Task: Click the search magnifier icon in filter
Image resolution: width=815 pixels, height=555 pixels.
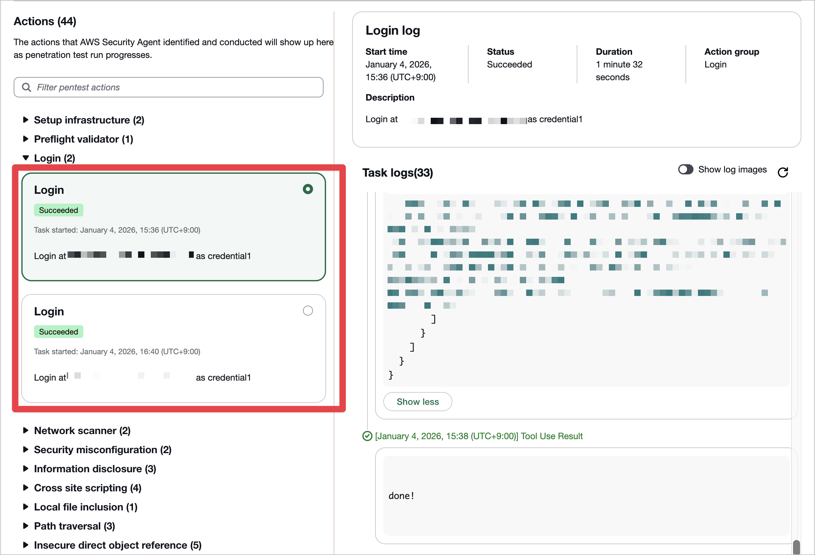Action: [x=27, y=87]
